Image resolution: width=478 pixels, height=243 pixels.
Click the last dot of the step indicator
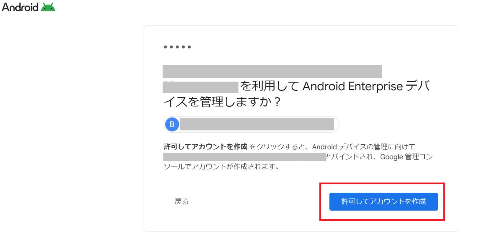coord(189,47)
